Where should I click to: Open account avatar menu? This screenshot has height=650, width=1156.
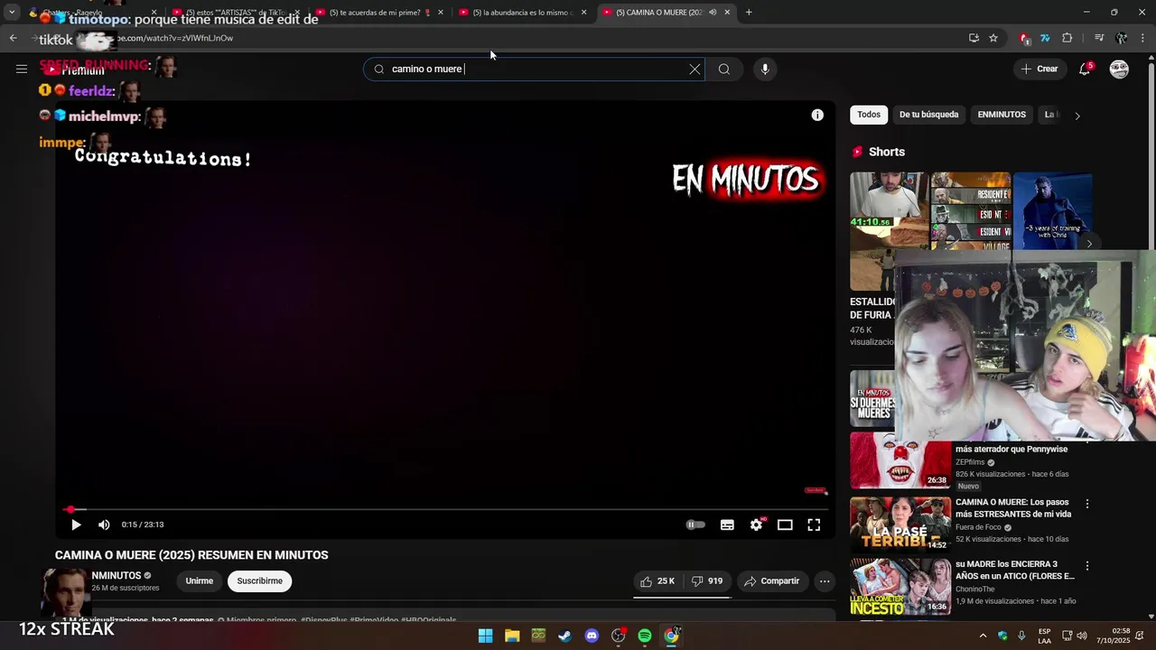point(1119,69)
